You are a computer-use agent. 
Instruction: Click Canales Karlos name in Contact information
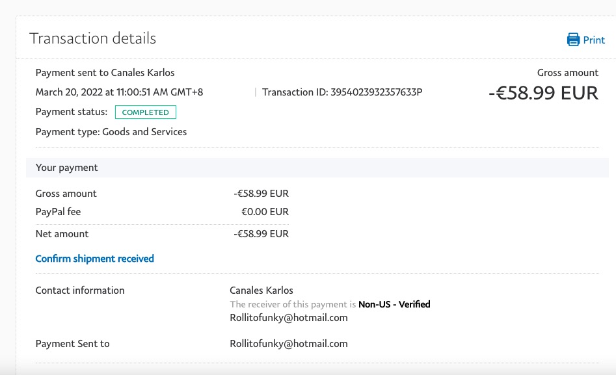click(x=261, y=291)
